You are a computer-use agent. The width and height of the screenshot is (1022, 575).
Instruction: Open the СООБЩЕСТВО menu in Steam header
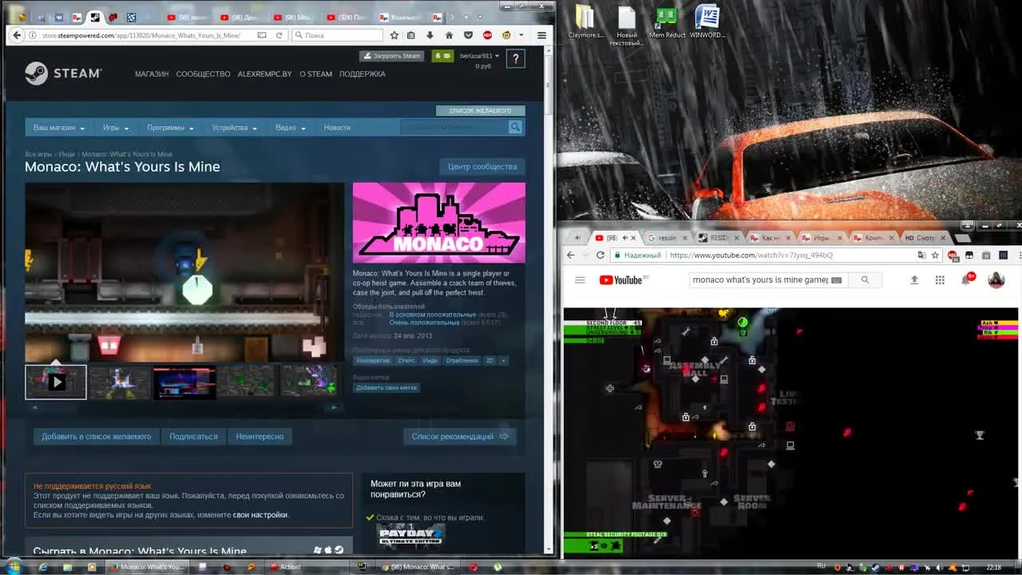point(203,74)
